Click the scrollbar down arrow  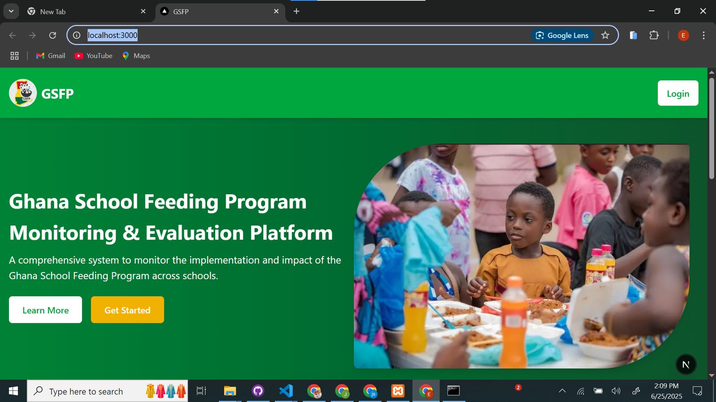(x=712, y=376)
